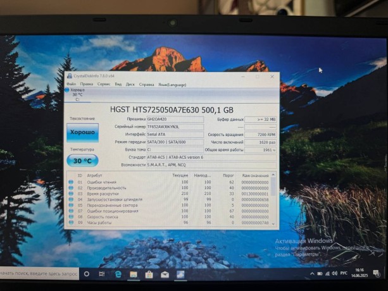Click the volume speaker tray icon
The image size is (388, 291).
[335, 273]
